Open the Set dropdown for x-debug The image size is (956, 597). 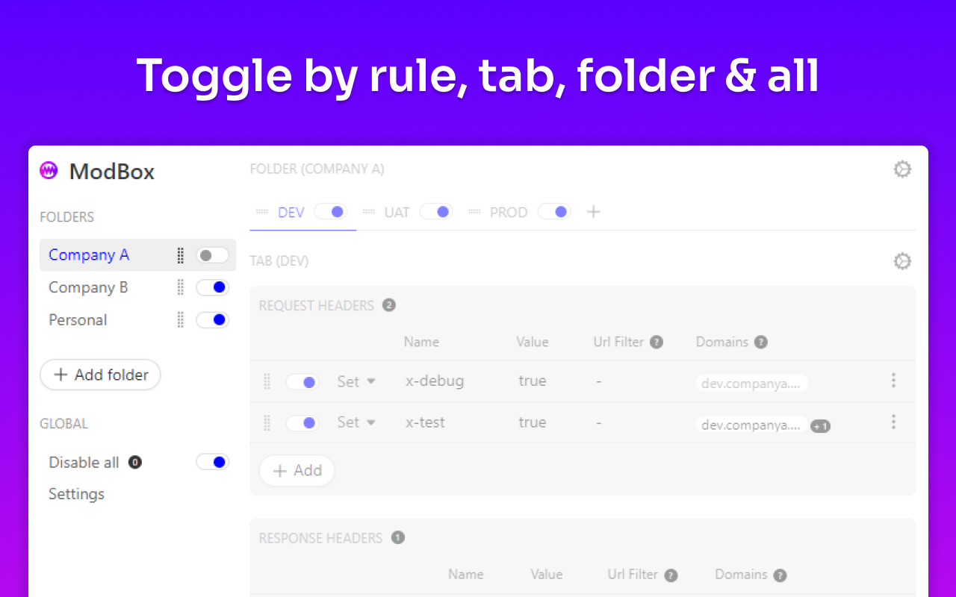click(356, 381)
